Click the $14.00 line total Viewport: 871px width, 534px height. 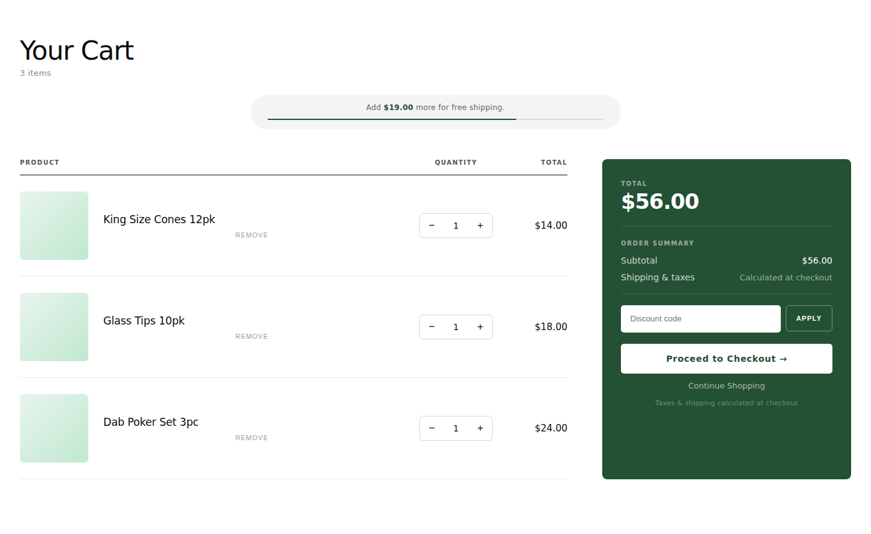tap(551, 226)
